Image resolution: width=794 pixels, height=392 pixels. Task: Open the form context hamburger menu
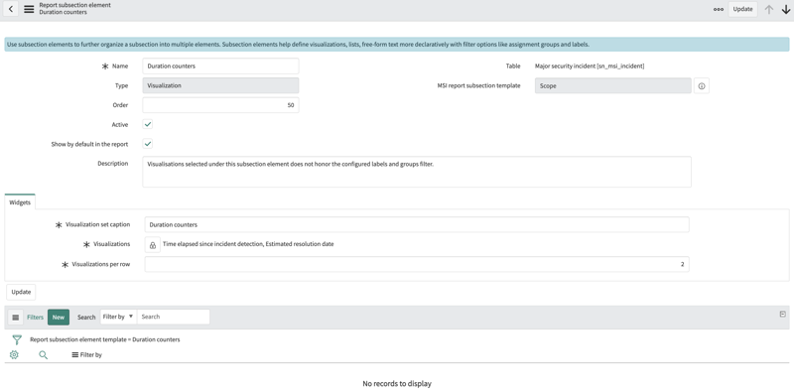pos(29,9)
